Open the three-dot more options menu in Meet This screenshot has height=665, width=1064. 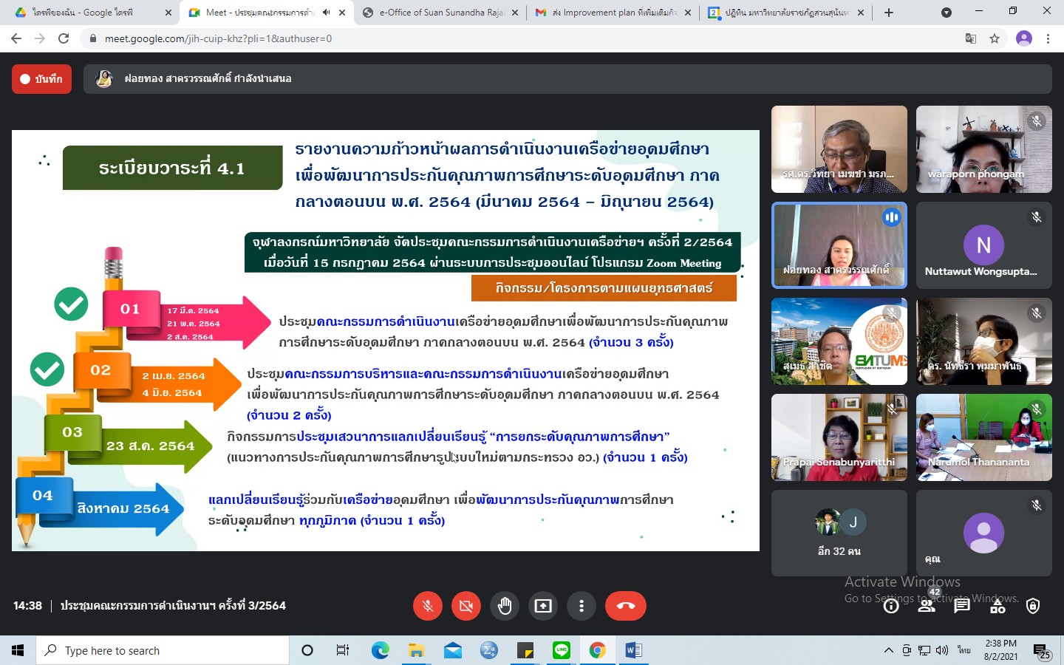tap(582, 606)
